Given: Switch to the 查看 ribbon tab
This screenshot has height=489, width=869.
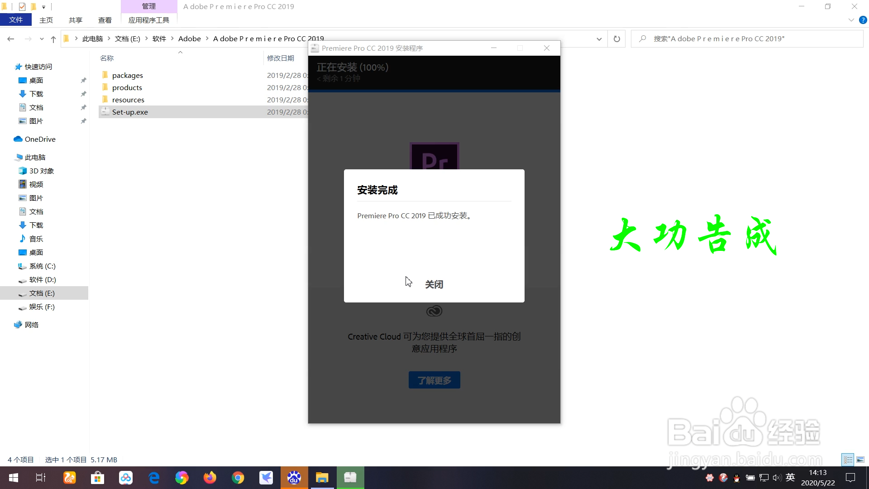Looking at the screenshot, I should pyautogui.click(x=105, y=20).
